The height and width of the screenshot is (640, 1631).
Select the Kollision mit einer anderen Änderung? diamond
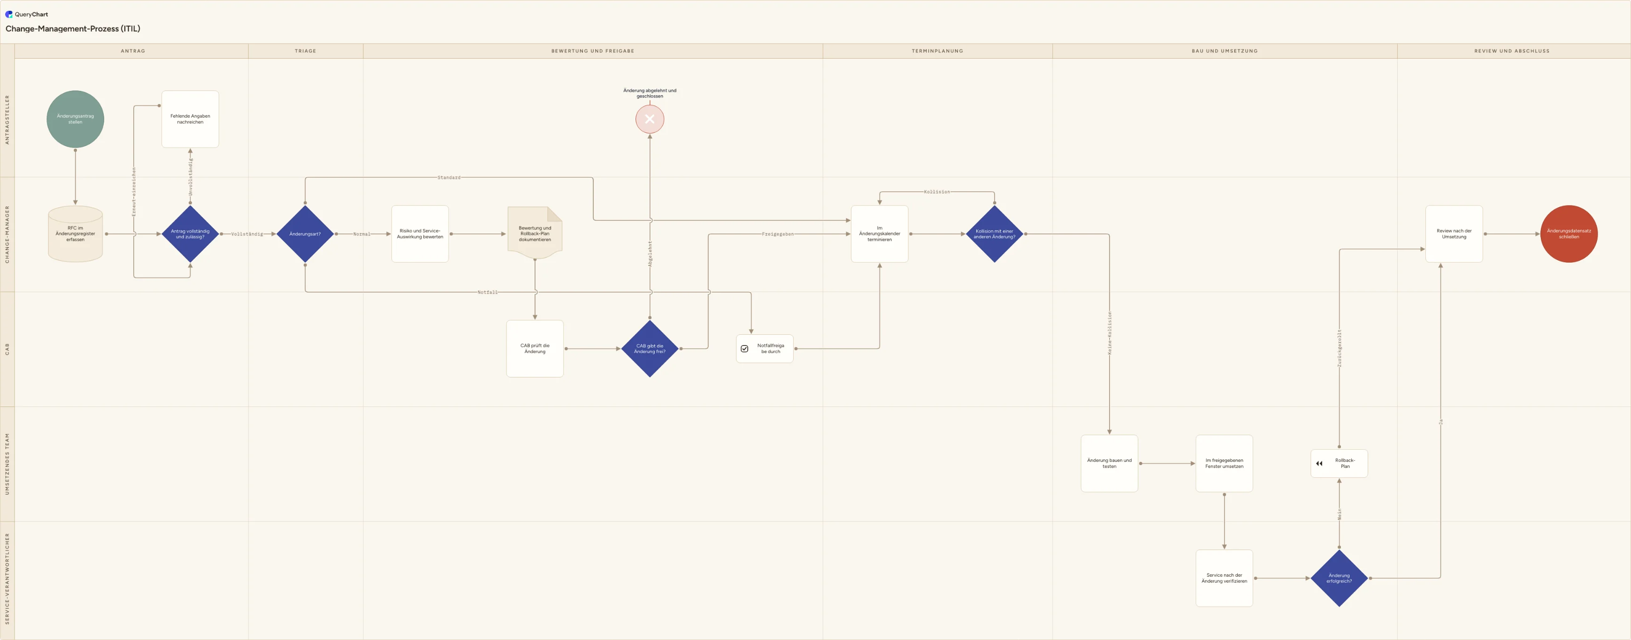pyautogui.click(x=994, y=234)
